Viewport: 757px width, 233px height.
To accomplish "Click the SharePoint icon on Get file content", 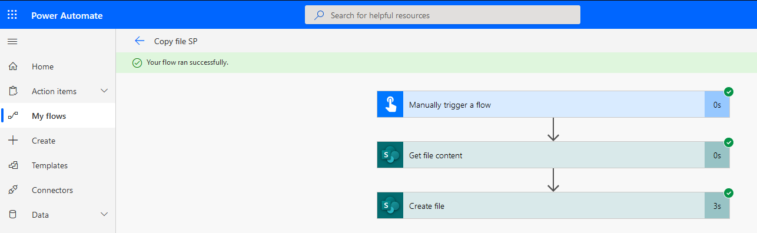I will coord(390,155).
